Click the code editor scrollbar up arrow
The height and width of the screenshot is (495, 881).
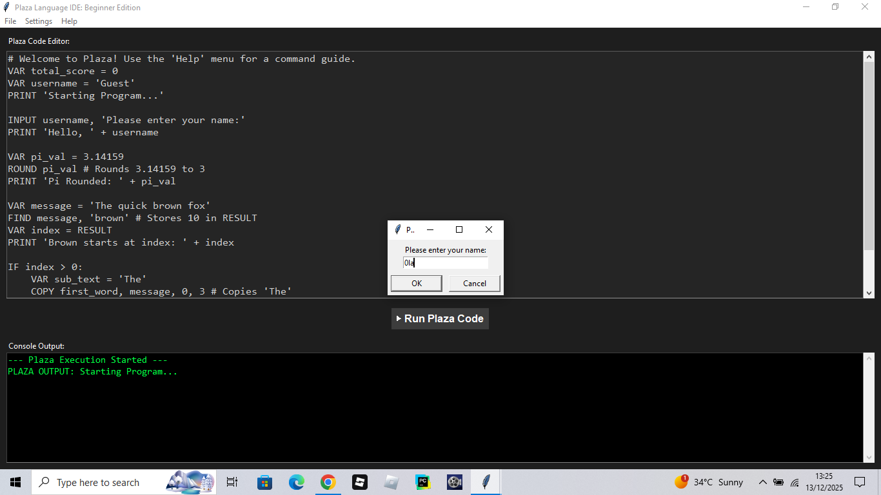pos(869,57)
